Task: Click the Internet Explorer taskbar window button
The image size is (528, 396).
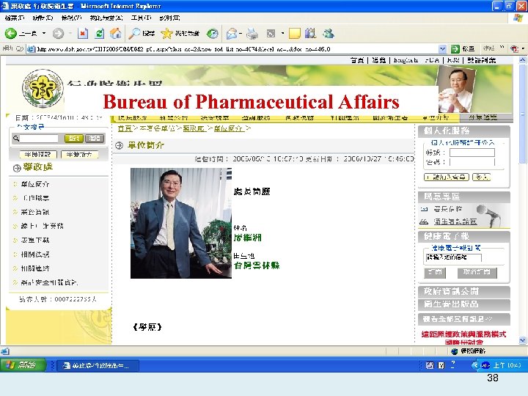Action: (x=98, y=365)
